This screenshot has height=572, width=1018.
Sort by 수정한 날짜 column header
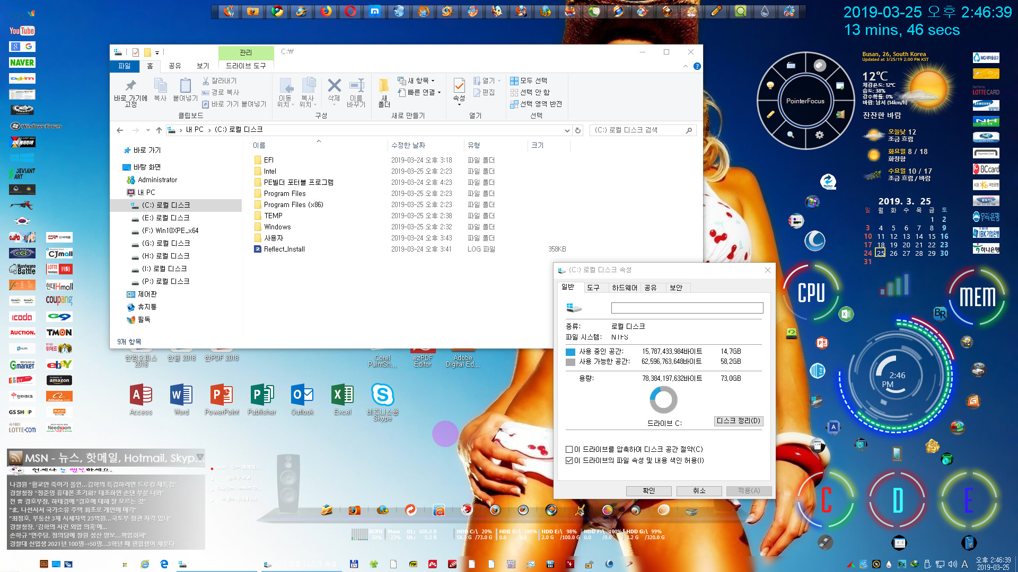[408, 145]
